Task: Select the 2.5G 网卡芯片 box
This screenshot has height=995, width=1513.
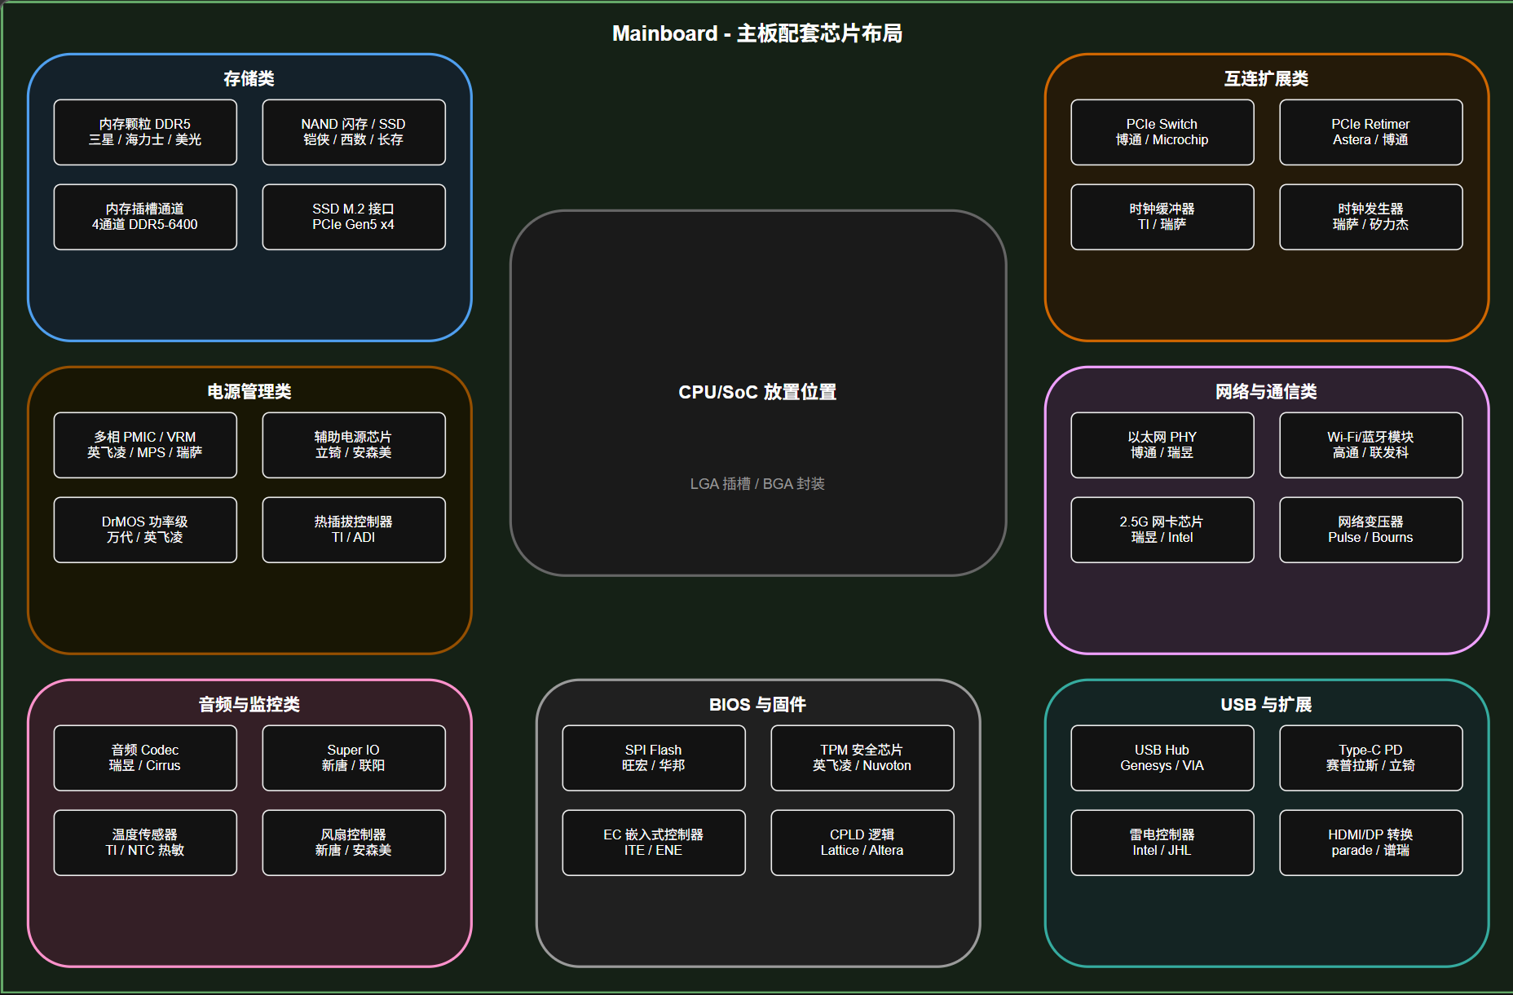Action: click(x=1162, y=530)
